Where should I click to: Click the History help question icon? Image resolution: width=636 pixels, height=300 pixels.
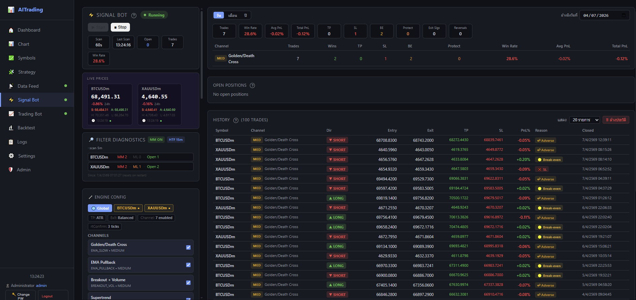[236, 120]
